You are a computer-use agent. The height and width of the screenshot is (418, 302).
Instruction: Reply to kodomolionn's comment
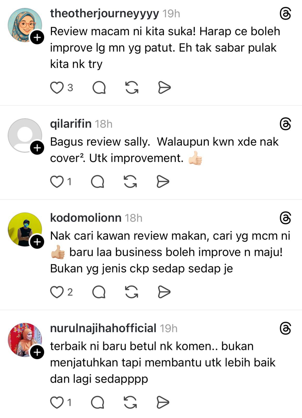(99, 292)
